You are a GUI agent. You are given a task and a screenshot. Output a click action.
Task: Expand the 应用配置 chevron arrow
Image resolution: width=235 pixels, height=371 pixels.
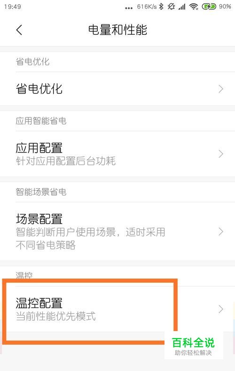pos(221,154)
